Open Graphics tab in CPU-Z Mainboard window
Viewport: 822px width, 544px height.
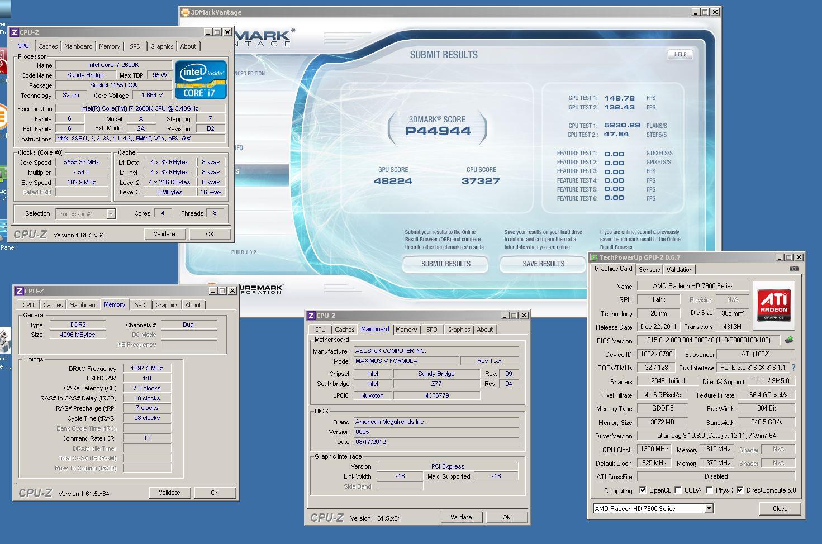pos(459,330)
